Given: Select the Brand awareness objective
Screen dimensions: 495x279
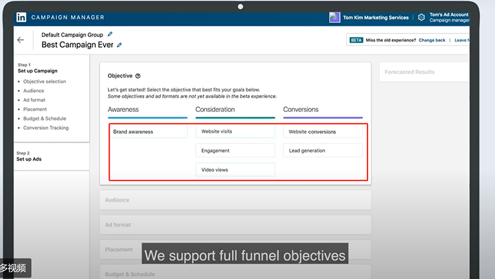Looking at the screenshot, I should [148, 132].
